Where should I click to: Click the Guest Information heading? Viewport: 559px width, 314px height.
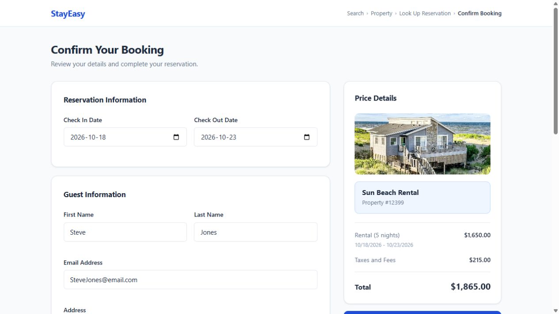point(95,194)
